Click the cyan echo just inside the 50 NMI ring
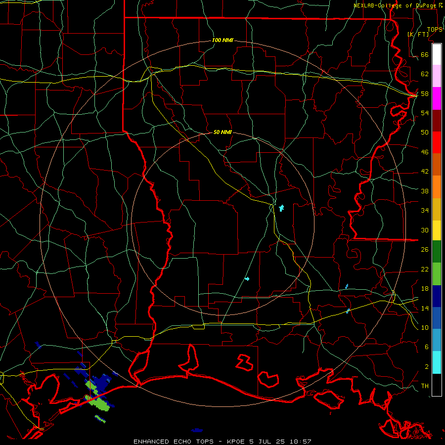Image resolution: width=445 pixels, height=445 pixels. [x=281, y=208]
